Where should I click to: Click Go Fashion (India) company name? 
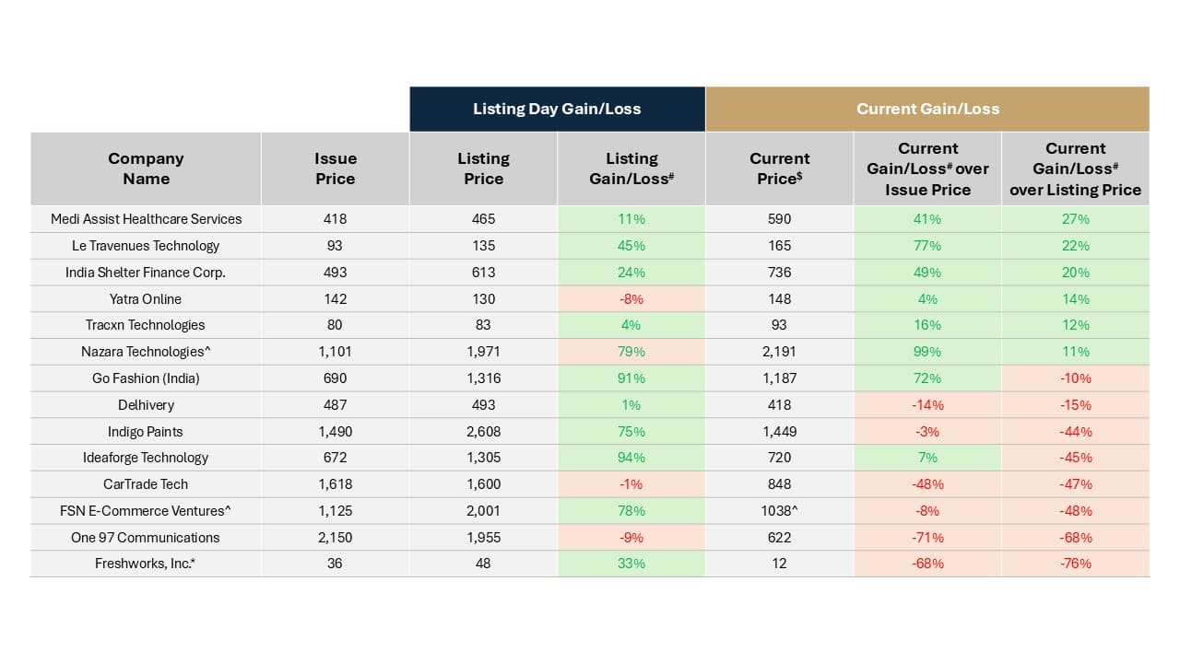[146, 378]
